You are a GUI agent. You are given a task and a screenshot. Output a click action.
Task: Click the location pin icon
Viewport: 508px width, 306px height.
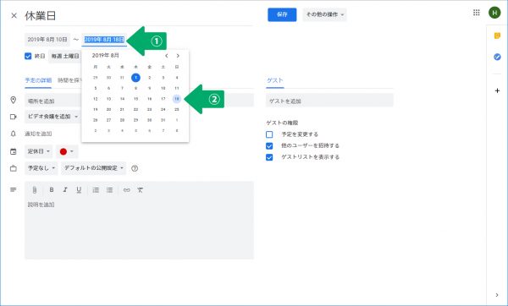[14, 101]
